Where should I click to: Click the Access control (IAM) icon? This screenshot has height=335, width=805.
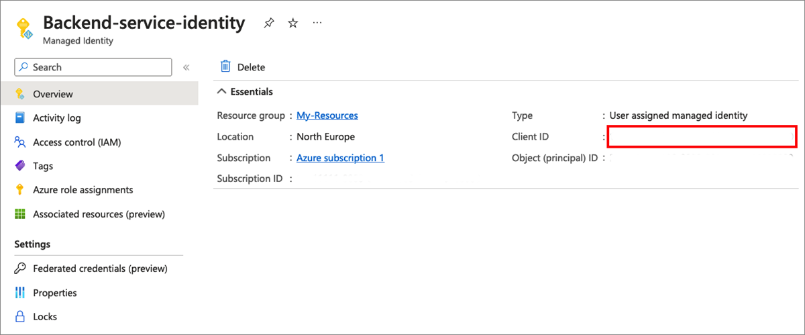tap(20, 142)
